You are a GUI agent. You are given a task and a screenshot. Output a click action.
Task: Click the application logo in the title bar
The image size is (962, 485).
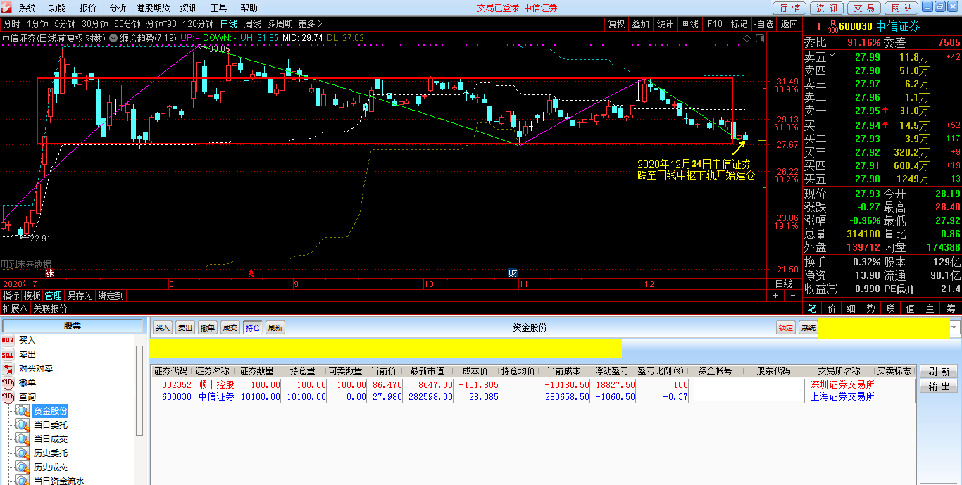point(8,8)
